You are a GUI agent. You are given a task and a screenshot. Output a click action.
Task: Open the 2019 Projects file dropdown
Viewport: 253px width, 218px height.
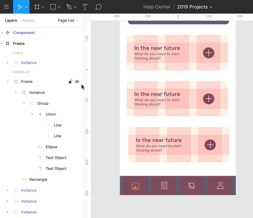click(194, 7)
